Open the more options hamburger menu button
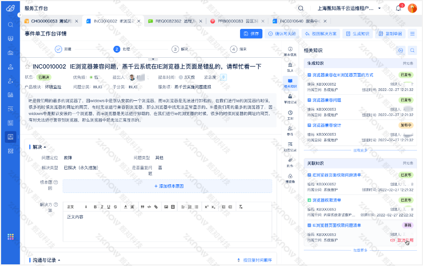Viewport: 423px width, 266px height. pyautogui.click(x=412, y=34)
